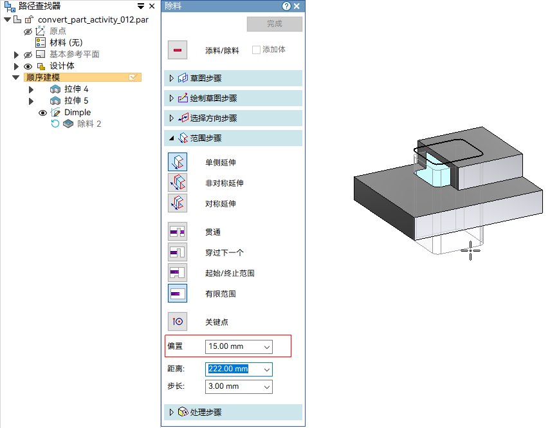This screenshot has height=428, width=550.
Task: Click the extent step icon (范围步骤)
Action: click(183, 138)
